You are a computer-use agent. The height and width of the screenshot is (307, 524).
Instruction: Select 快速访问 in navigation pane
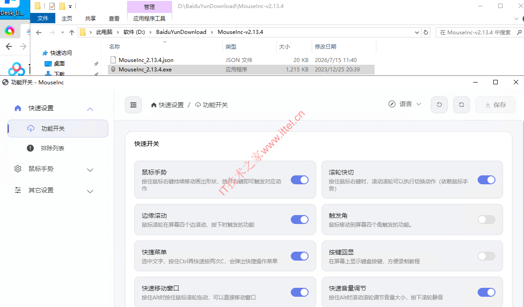coord(61,53)
